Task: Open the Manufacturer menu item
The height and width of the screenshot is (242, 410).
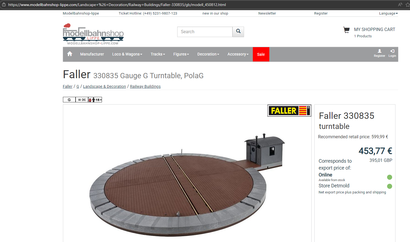Action: tap(92, 54)
